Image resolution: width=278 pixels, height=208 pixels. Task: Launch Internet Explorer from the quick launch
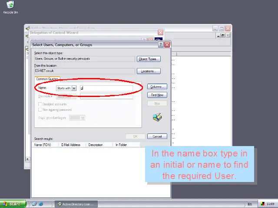[x=41, y=204]
